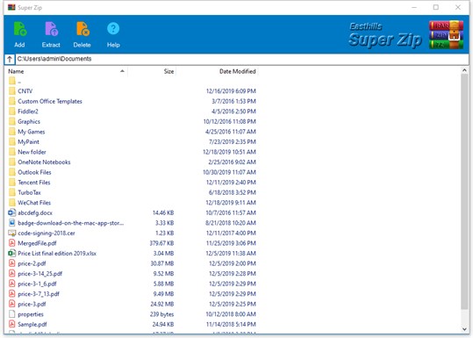The image size is (473, 338).
Task: Click the Add archive icon
Action: point(19,29)
